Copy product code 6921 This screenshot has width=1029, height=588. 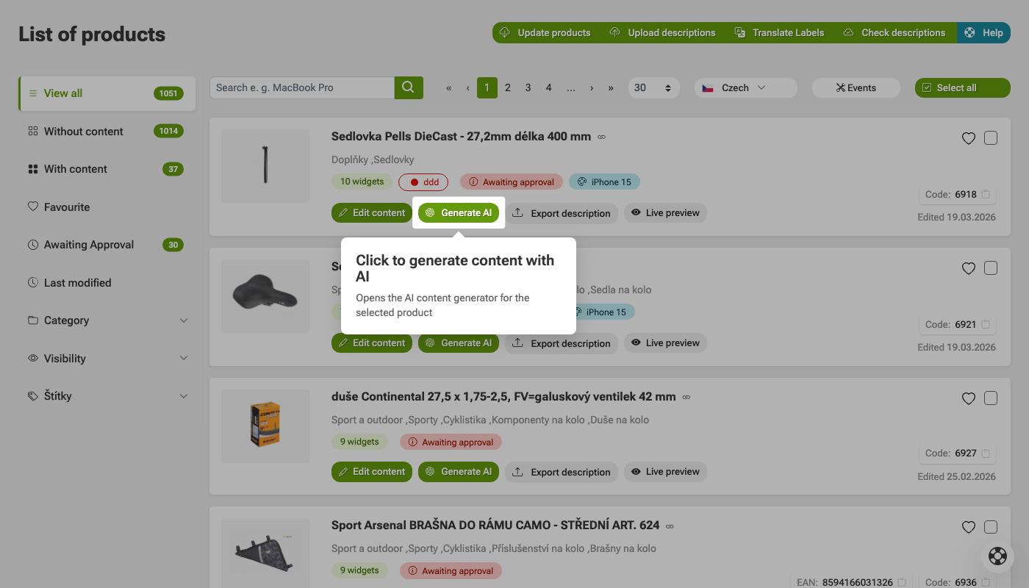pos(986,324)
